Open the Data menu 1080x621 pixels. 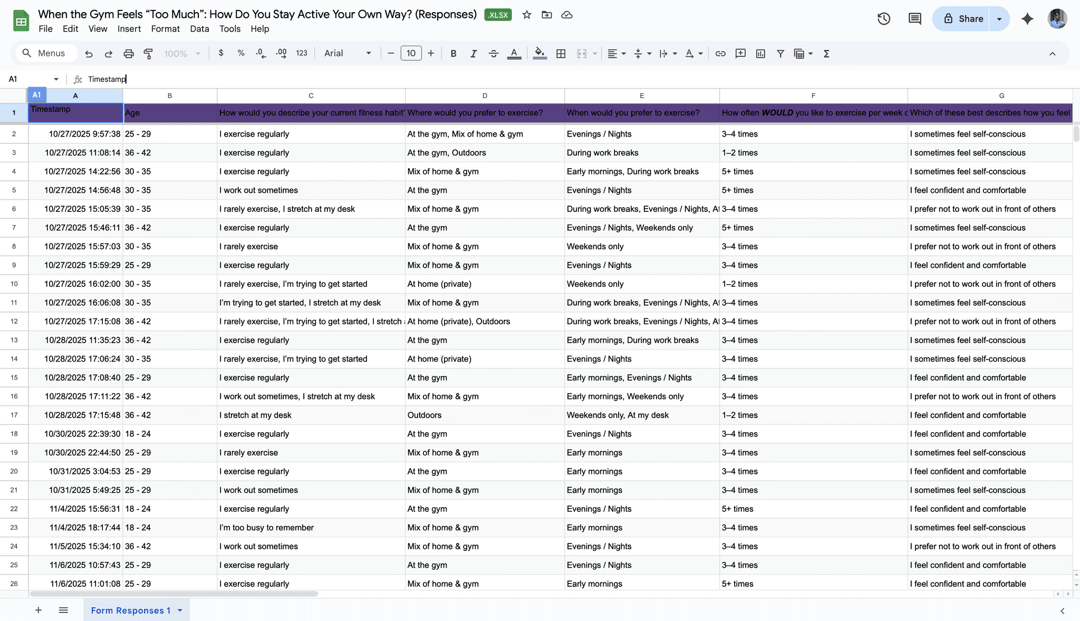coord(199,29)
